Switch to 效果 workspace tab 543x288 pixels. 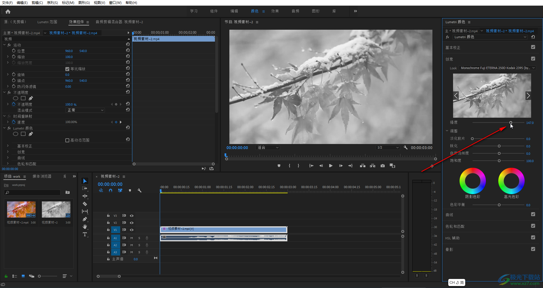(275, 11)
